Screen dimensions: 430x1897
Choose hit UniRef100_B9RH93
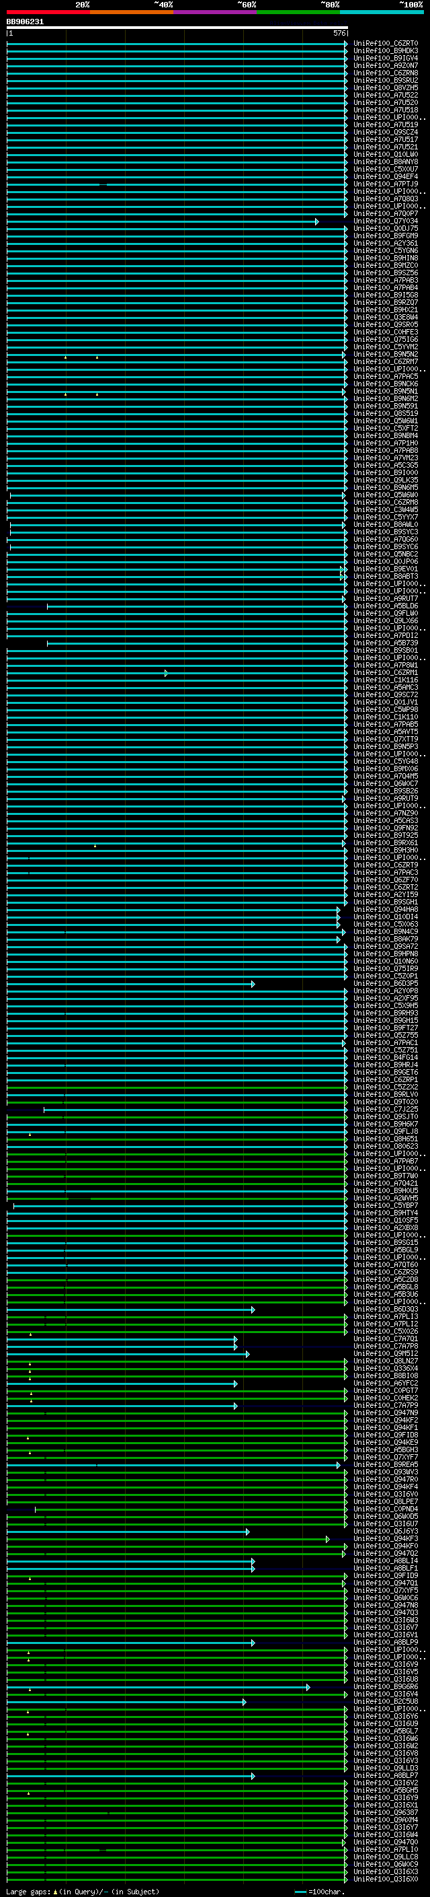pos(386,1013)
